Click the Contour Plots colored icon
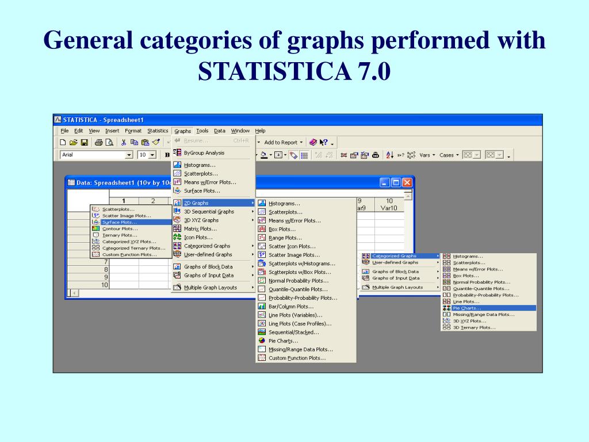This screenshot has width=589, height=442. (x=96, y=228)
